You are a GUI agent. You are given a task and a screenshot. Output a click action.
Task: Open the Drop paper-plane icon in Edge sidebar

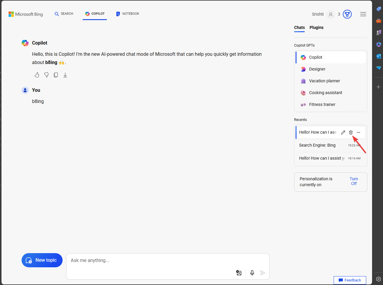[x=379, y=68]
